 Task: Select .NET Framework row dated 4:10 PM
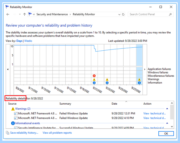point(89,118)
